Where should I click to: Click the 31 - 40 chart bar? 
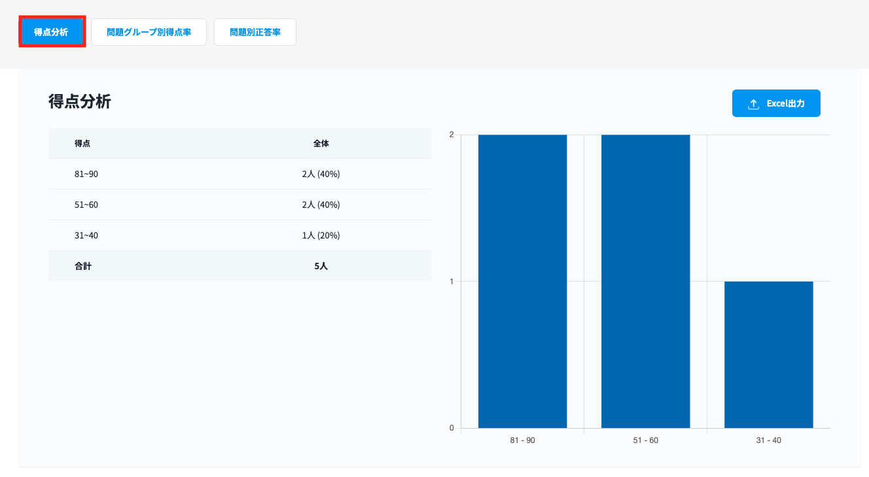pyautogui.click(x=768, y=355)
